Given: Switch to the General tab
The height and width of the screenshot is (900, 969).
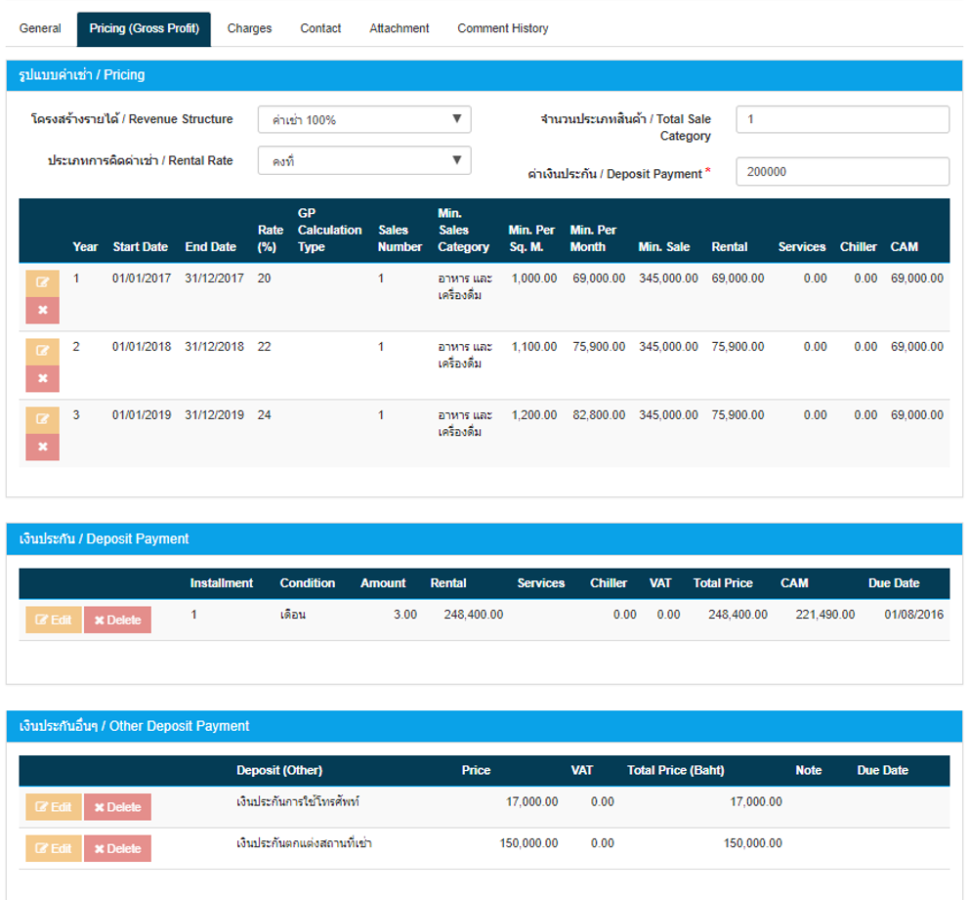Looking at the screenshot, I should (x=40, y=28).
